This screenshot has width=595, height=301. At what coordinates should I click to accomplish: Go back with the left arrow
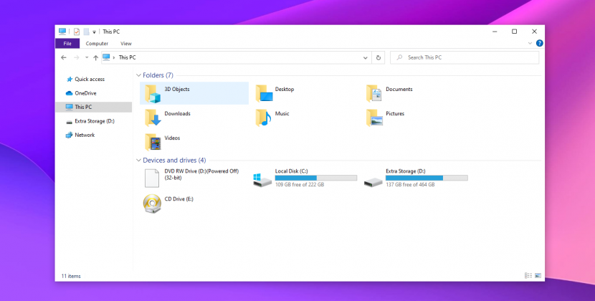(x=64, y=58)
